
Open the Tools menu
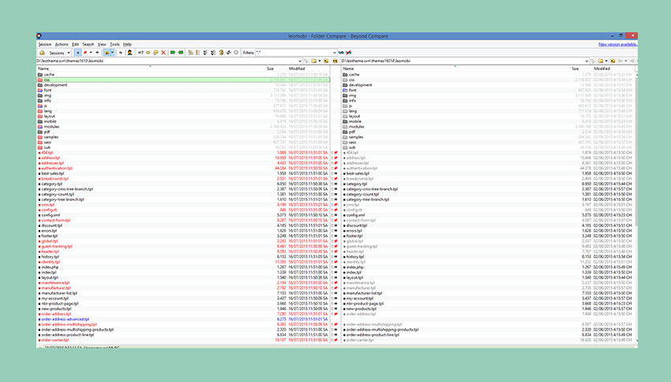coord(114,44)
